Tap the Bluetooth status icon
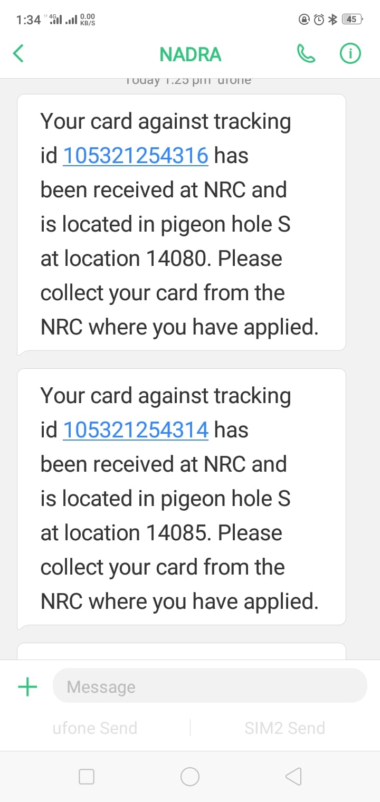This screenshot has width=380, height=802. 332,20
